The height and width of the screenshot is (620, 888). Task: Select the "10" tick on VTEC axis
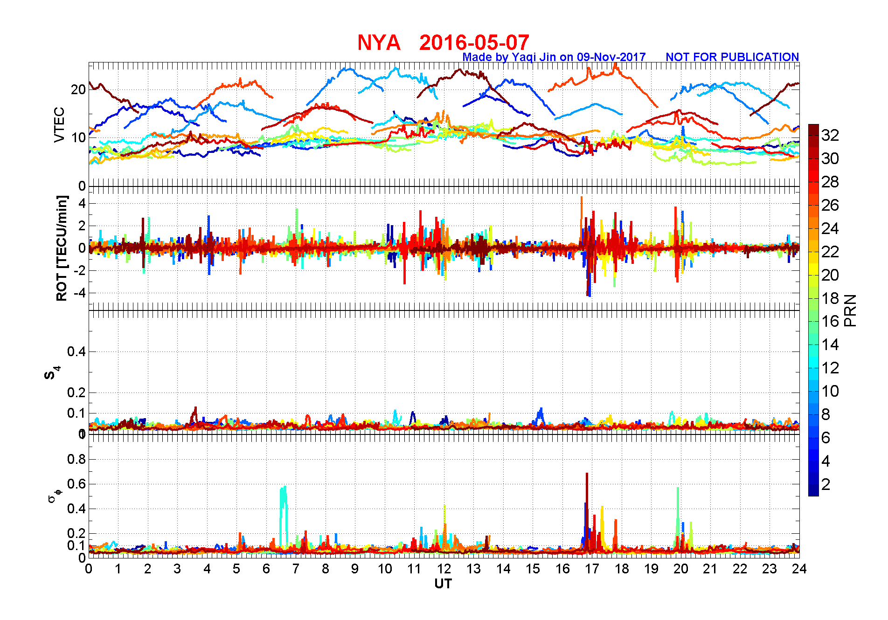point(78,138)
